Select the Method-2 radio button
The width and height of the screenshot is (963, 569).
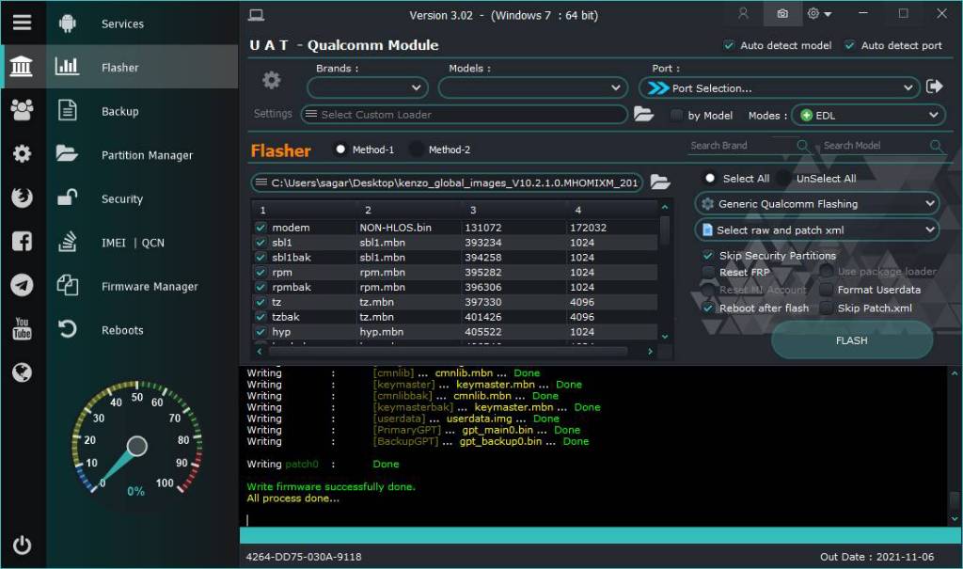[417, 150]
